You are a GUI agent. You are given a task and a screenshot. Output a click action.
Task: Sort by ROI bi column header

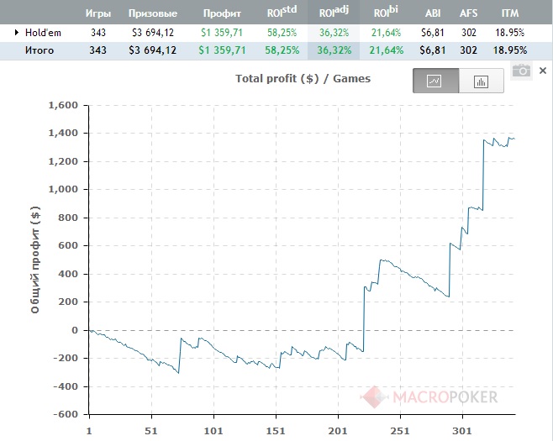point(386,12)
